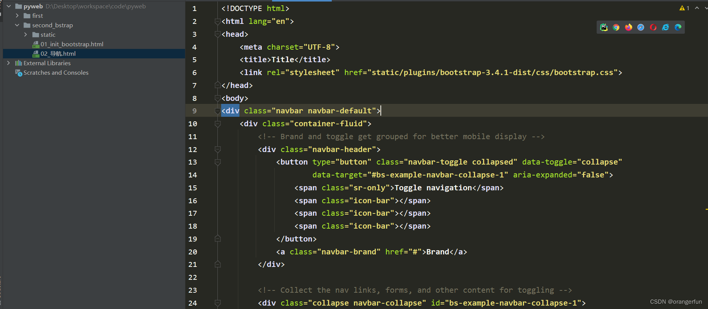Select the first folder
This screenshot has height=309, width=708.
click(37, 16)
